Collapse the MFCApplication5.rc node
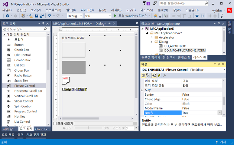Viewport: 234px width, 145px height. click(x=147, y=33)
